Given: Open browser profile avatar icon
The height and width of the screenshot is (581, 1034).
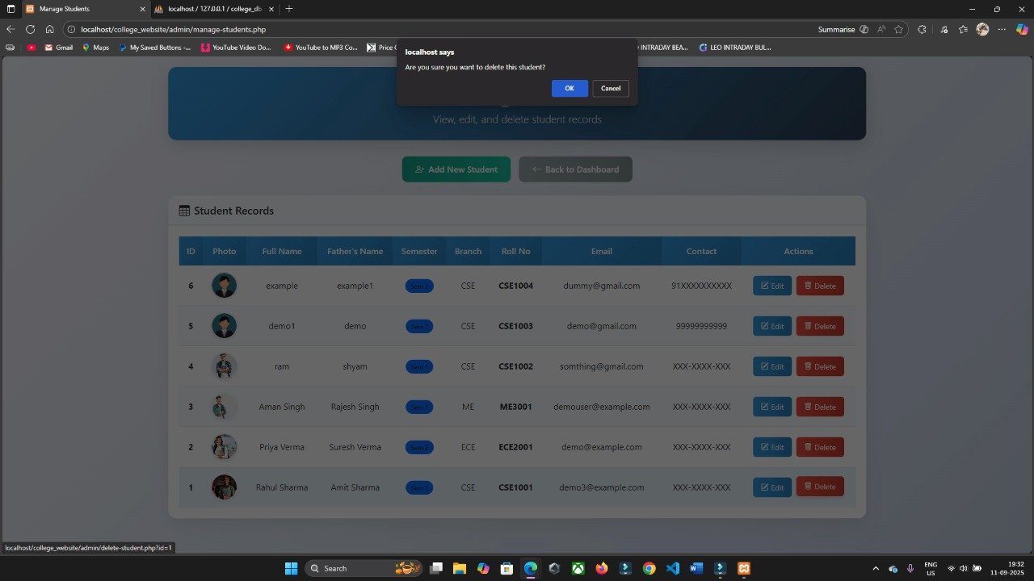Looking at the screenshot, I should [x=982, y=29].
